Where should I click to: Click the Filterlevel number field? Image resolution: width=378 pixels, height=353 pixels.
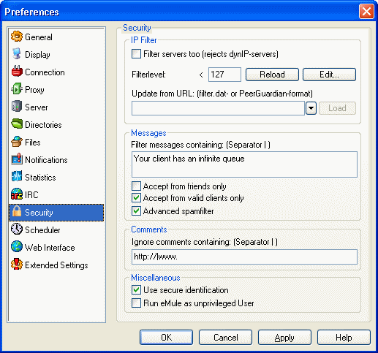224,75
